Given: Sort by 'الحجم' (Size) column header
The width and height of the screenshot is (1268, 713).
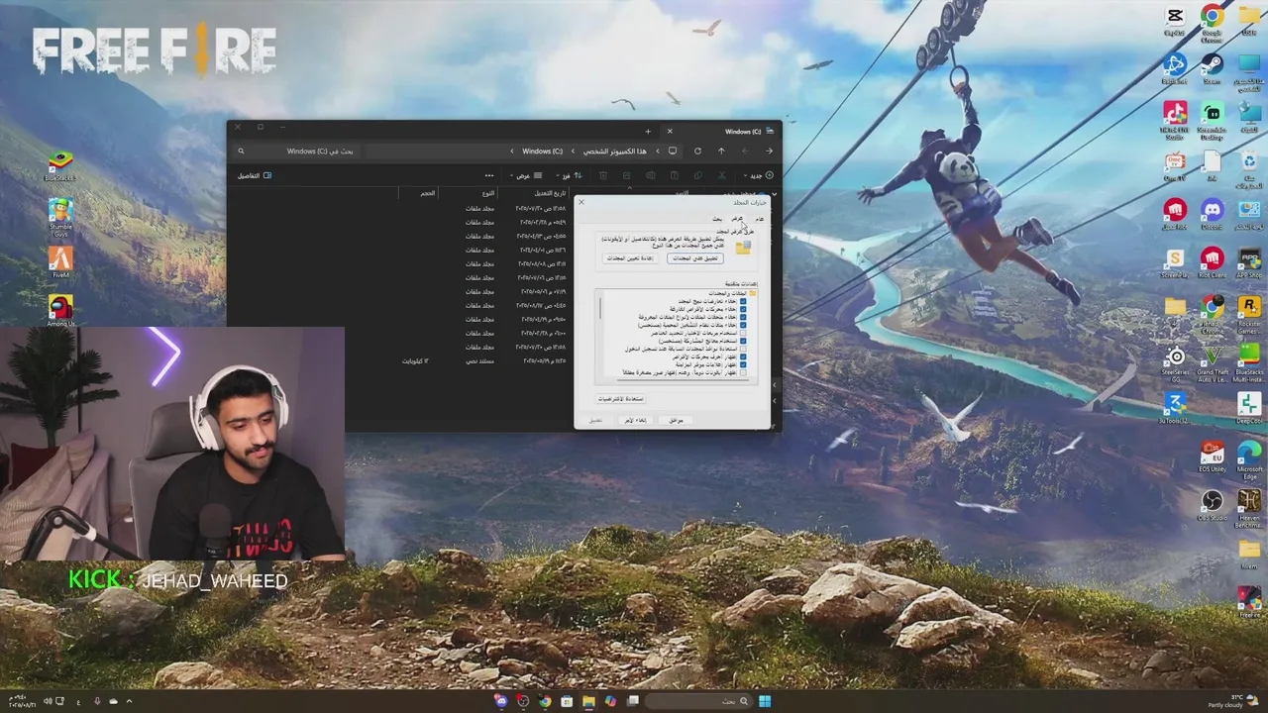Looking at the screenshot, I should coord(427,193).
